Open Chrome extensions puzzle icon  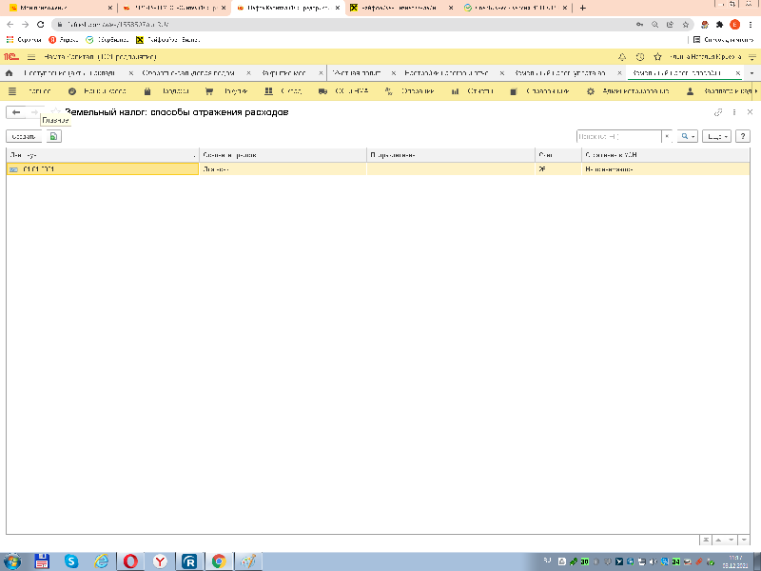click(720, 25)
